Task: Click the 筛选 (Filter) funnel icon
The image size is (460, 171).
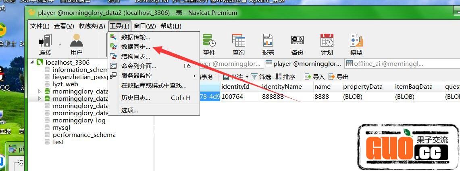Action: click(255, 77)
